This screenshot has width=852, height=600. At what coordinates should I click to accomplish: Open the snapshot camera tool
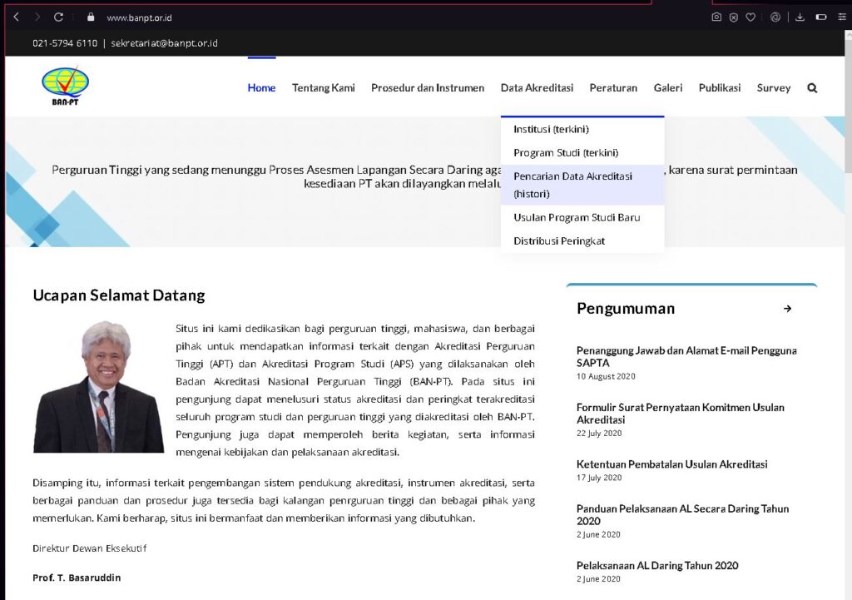[716, 17]
